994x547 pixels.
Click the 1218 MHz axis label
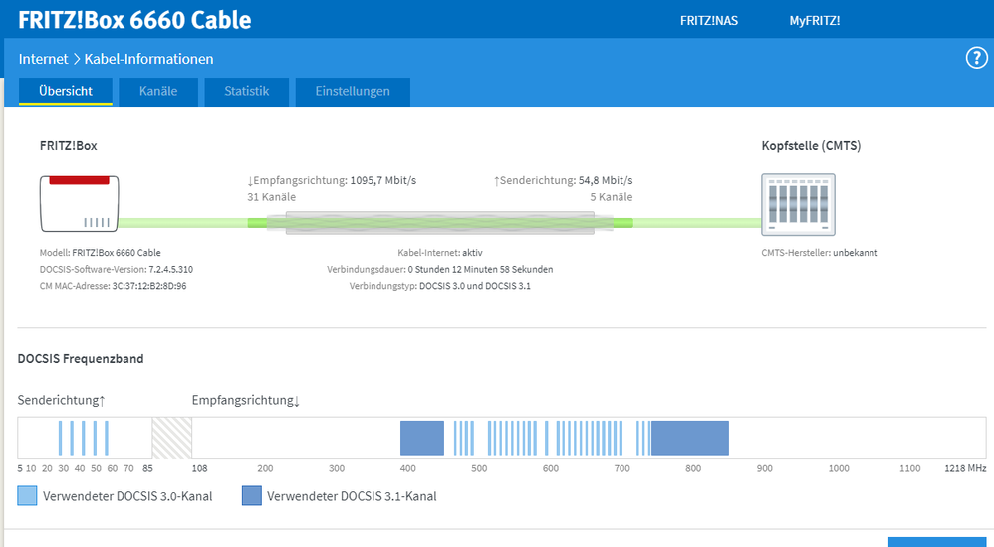tap(965, 468)
